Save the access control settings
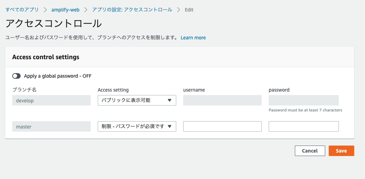 (x=341, y=151)
